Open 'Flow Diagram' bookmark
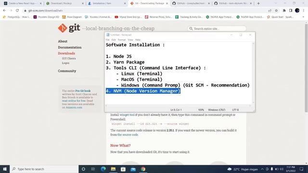Image resolution: width=308 pixels, height=173 pixels. tap(72, 17)
